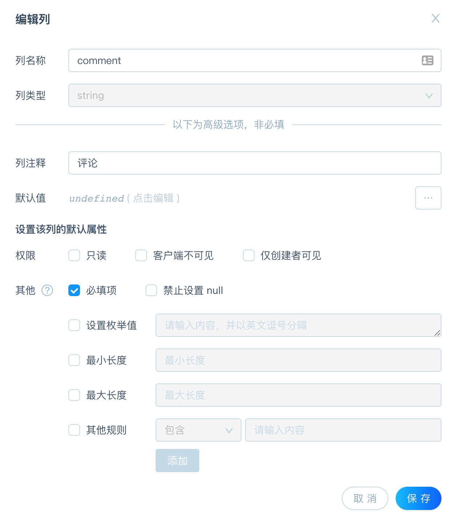Click the contact card icon in column name field

pyautogui.click(x=428, y=60)
